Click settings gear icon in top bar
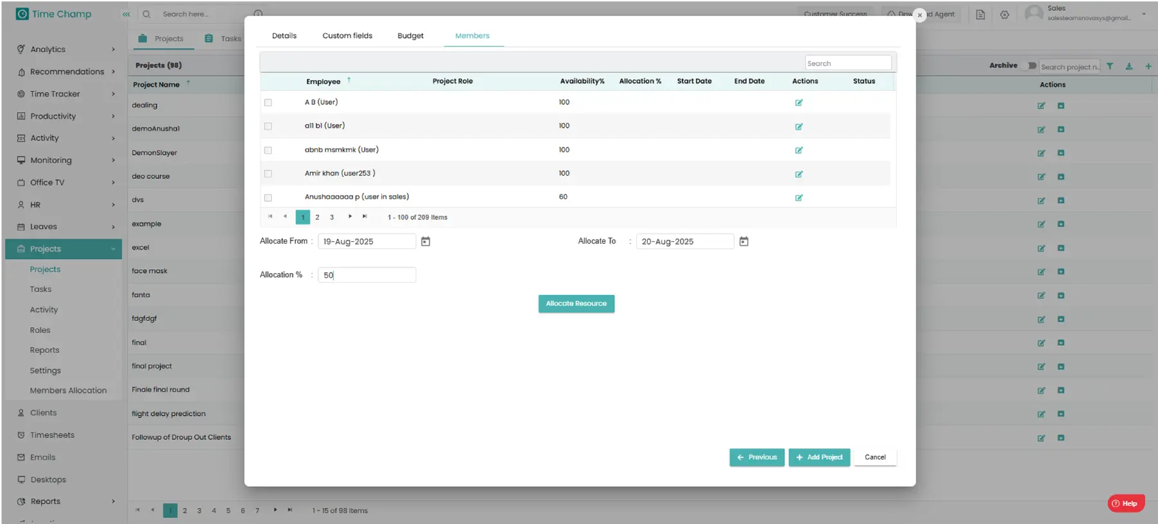Image resolution: width=1158 pixels, height=524 pixels. click(x=1004, y=15)
